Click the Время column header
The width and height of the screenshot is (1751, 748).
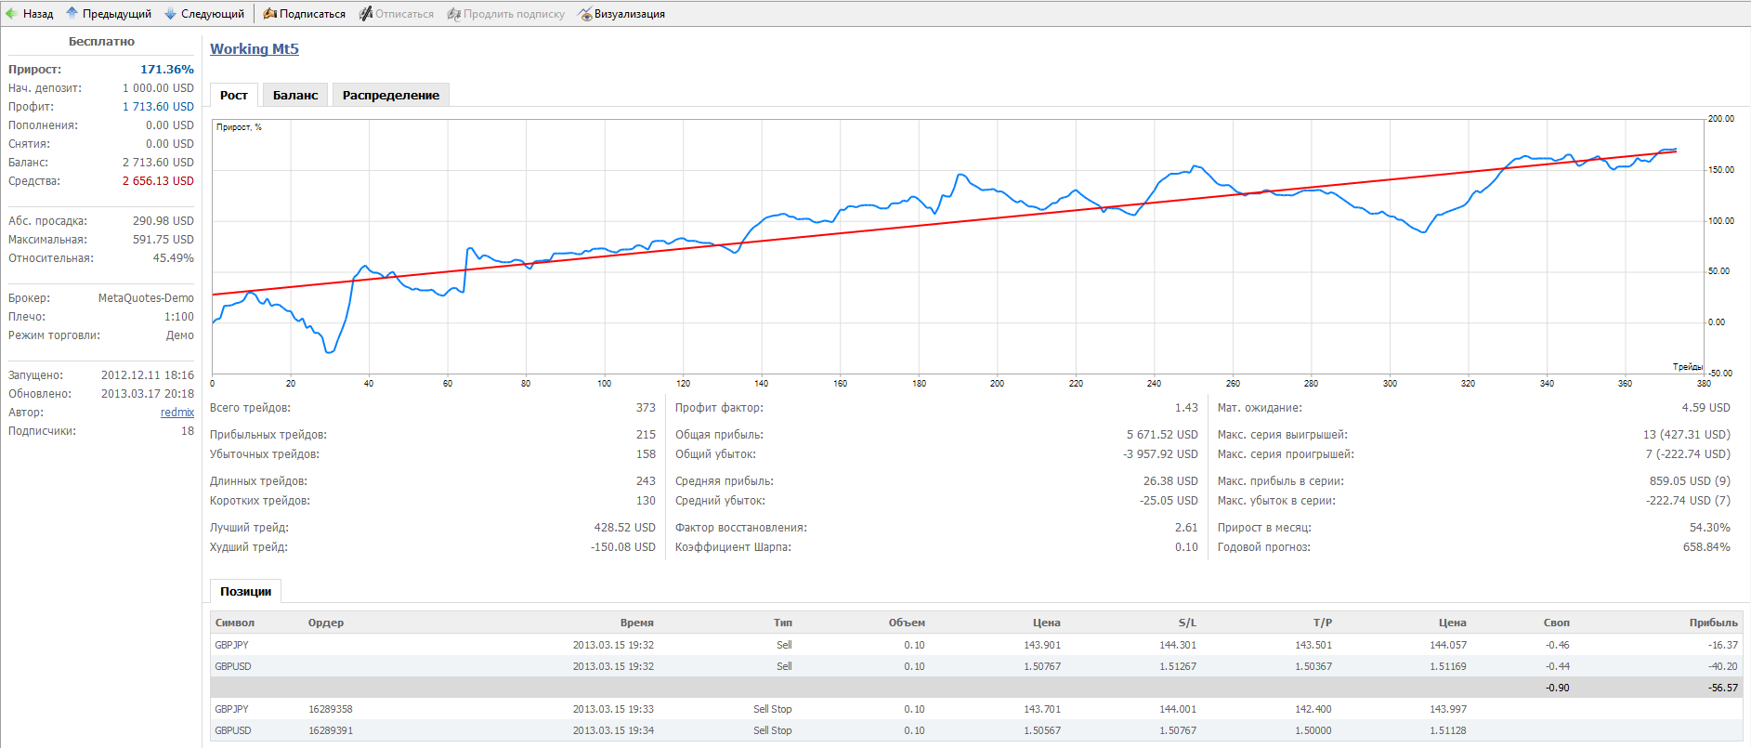636,623
